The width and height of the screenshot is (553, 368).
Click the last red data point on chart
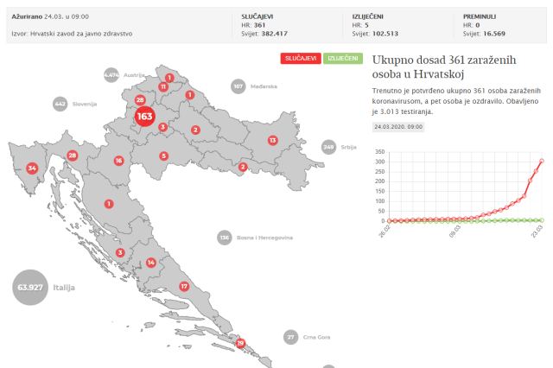542,161
